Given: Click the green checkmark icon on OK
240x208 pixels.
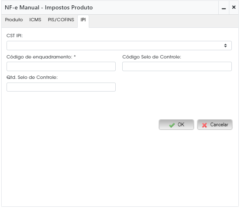Looking at the screenshot, I should tap(172, 125).
